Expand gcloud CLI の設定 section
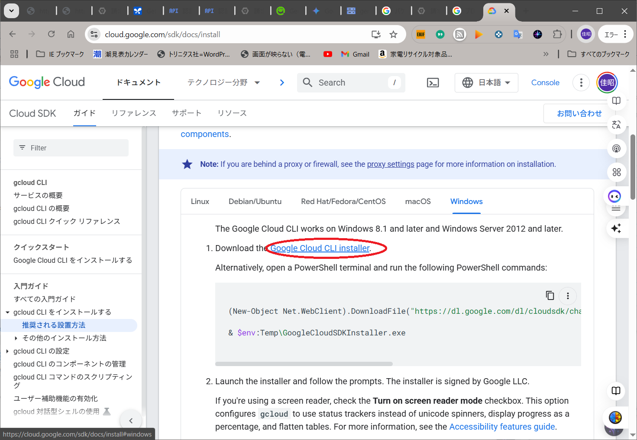 click(x=7, y=351)
